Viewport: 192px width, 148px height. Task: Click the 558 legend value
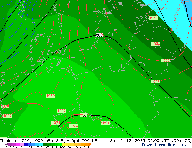point(63,147)
